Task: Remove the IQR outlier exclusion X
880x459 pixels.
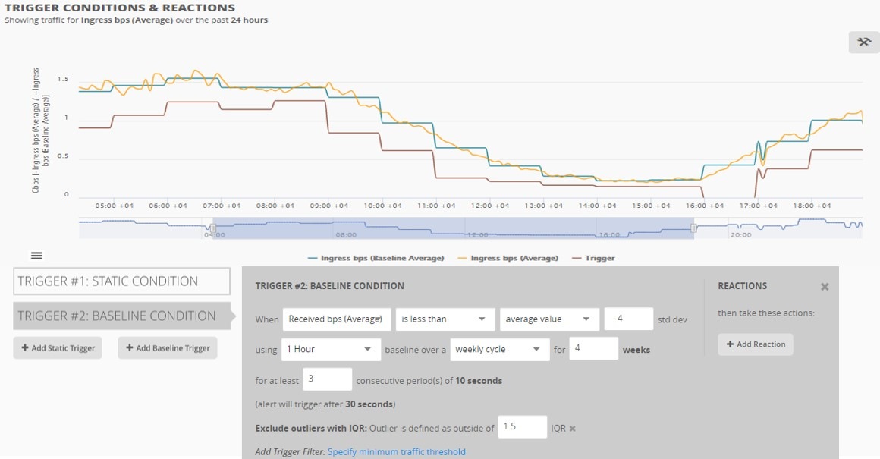Action: coord(573,429)
